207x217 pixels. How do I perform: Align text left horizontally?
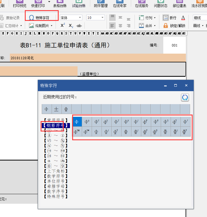pos(113,26)
